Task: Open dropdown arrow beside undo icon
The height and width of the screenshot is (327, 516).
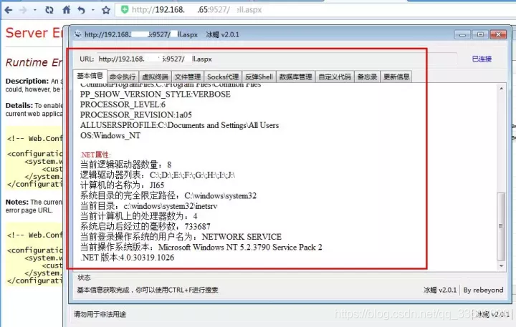Action: (93, 10)
